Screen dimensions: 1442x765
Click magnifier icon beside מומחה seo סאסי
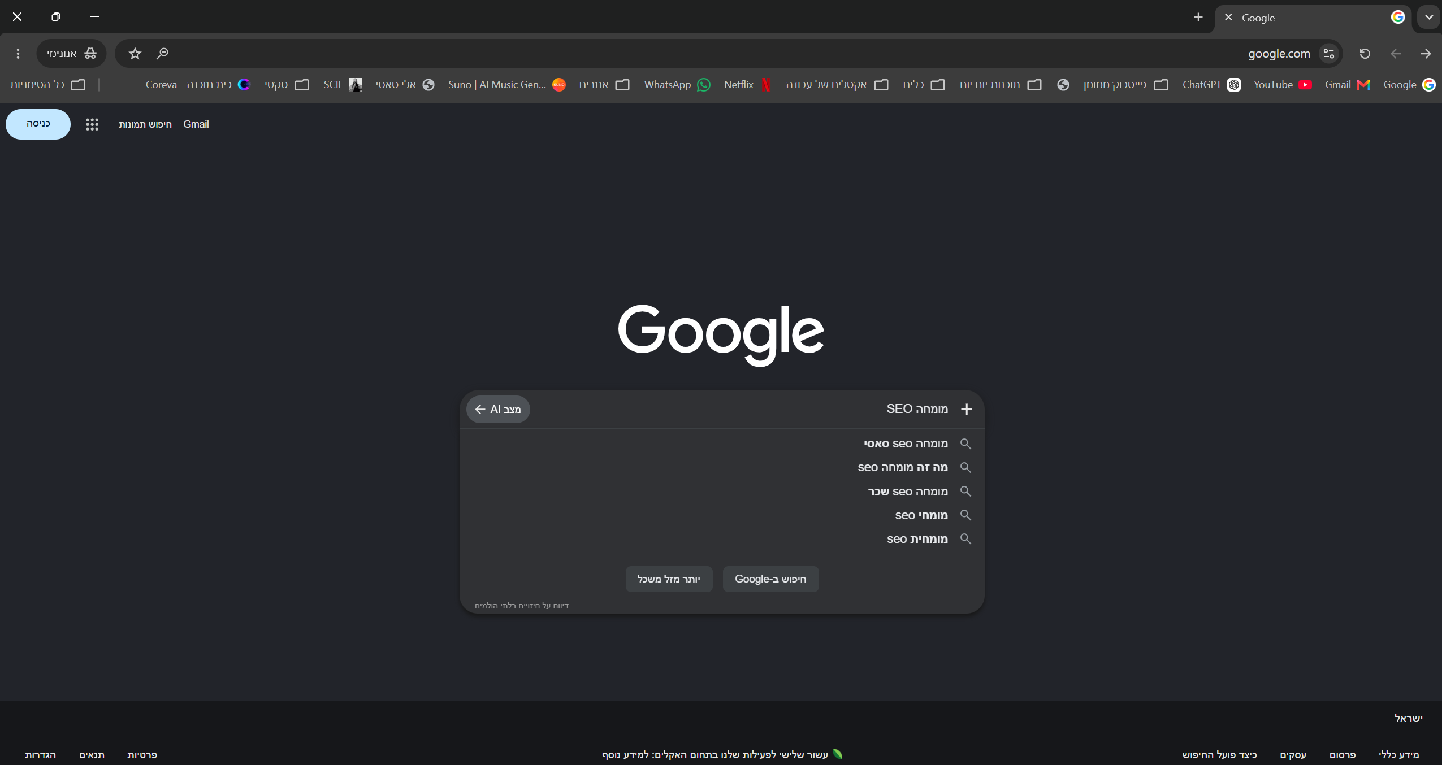965,444
